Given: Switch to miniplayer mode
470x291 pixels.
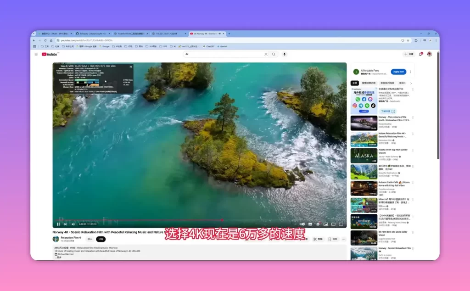Looking at the screenshot, I should 325,224.
